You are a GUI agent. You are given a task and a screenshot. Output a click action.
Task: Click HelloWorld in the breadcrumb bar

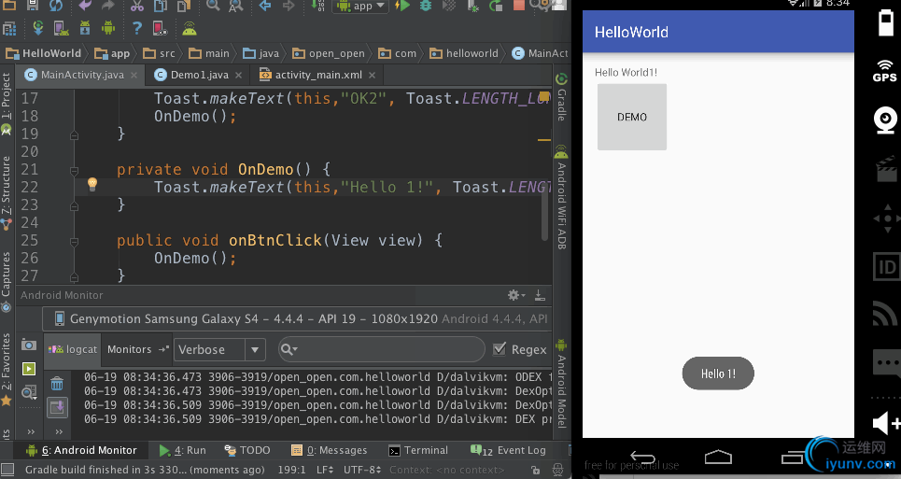pyautogui.click(x=44, y=53)
